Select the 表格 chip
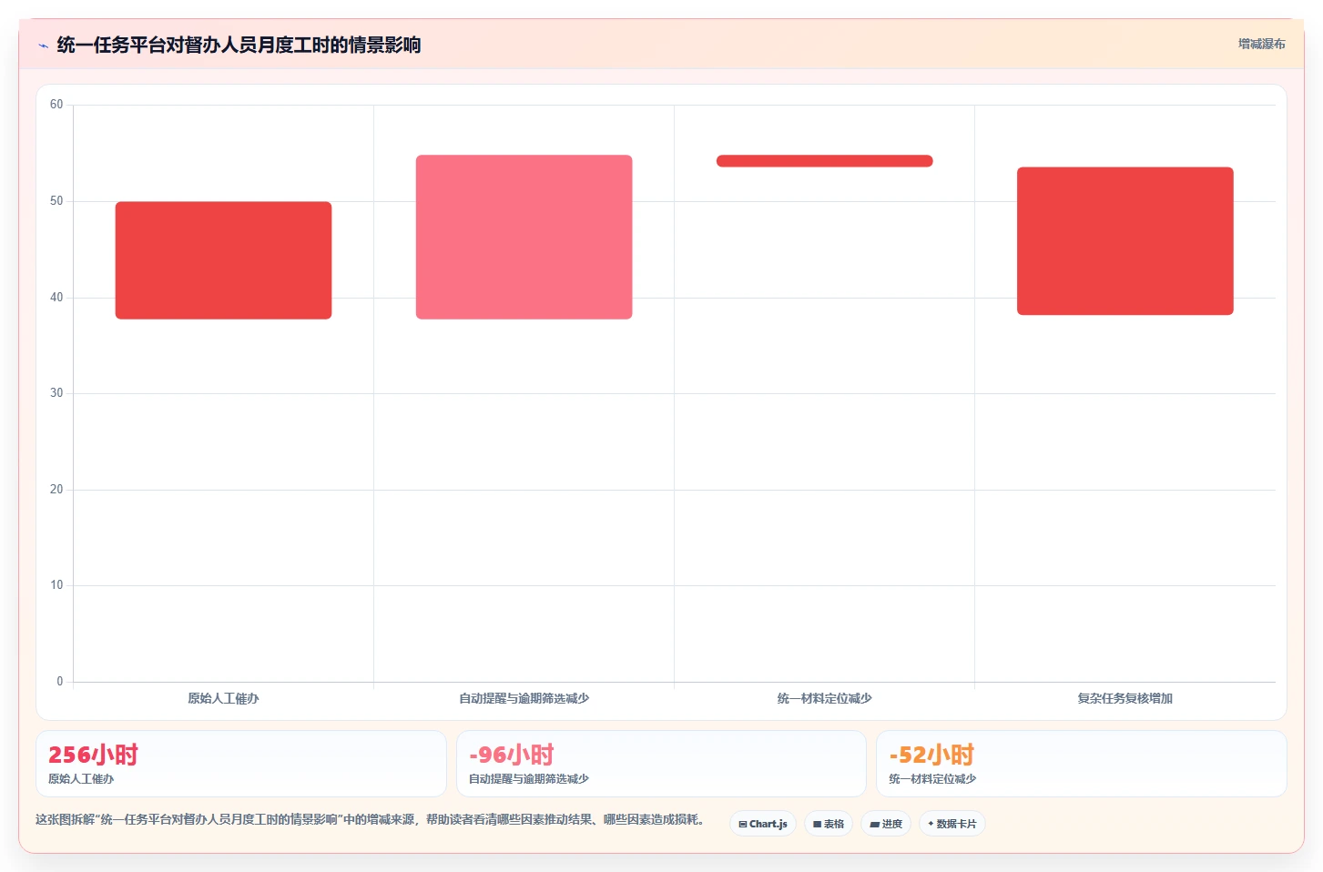This screenshot has width=1323, height=872. [829, 824]
